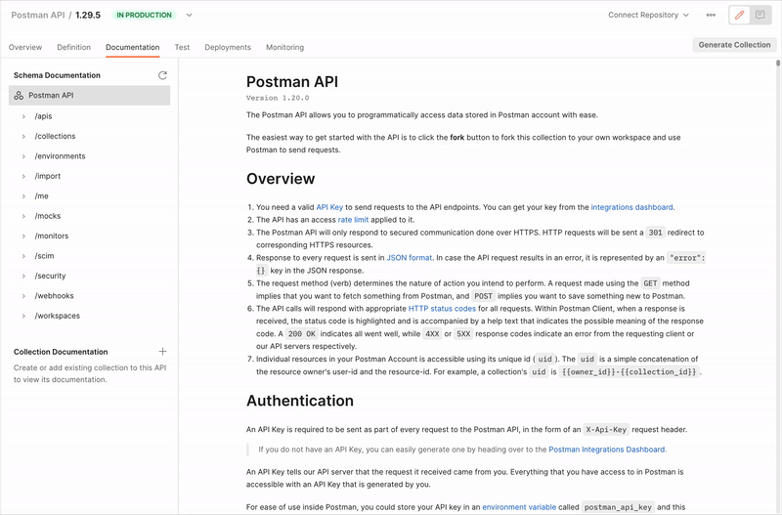782x515 pixels.
Task: Expand the /apis folder
Action: (x=23, y=116)
